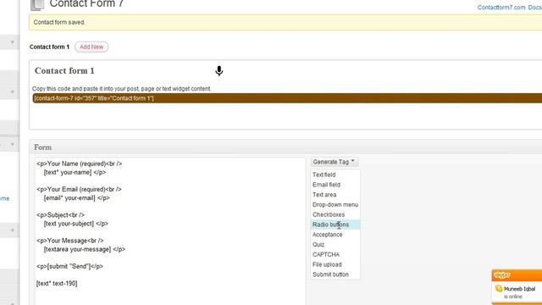Choose Email field from the tag menu

pyautogui.click(x=326, y=185)
